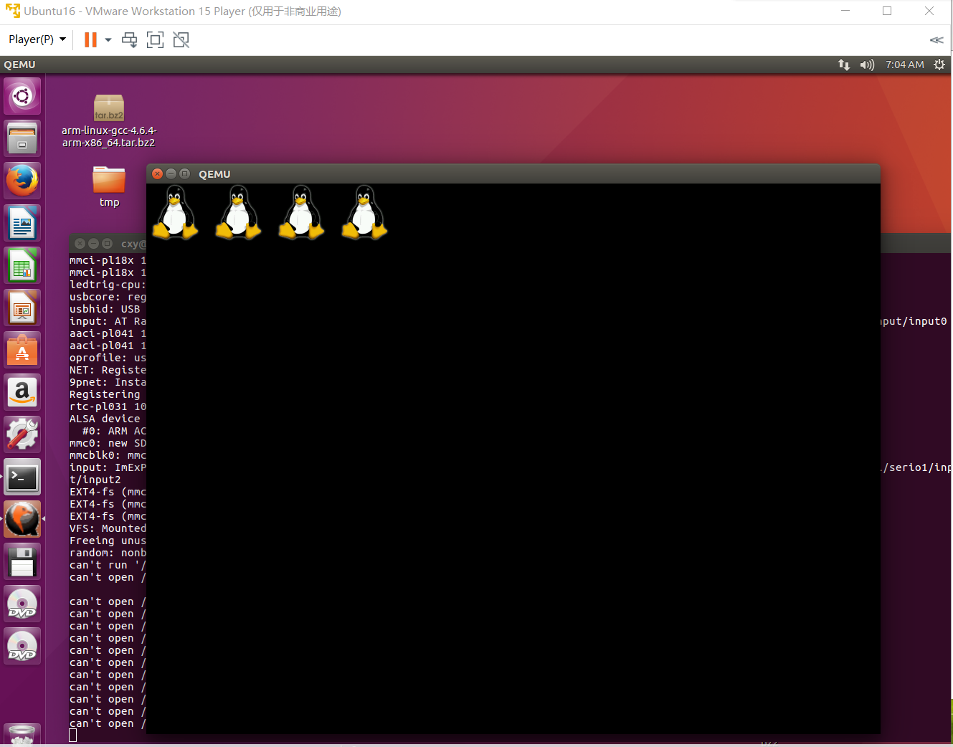Viewport: 953px width, 747px height.
Task: Close the background terminal window
Action: 80,244
